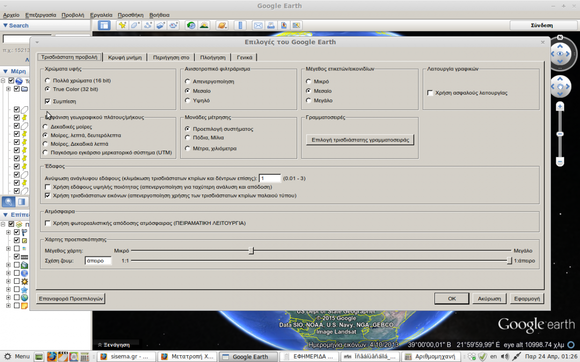580x362 pixels.
Task: Collapse the Μέρη panel triangle
Action: pos(5,71)
